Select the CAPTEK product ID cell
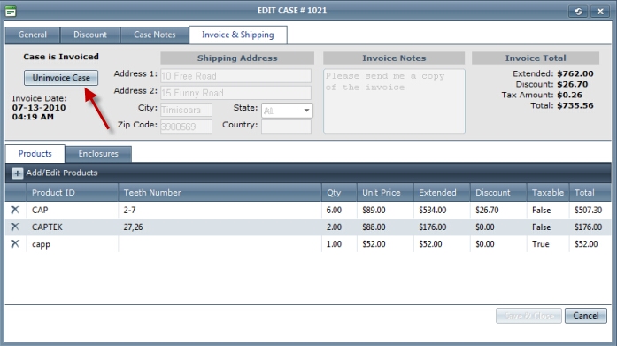The image size is (617, 346). [73, 227]
